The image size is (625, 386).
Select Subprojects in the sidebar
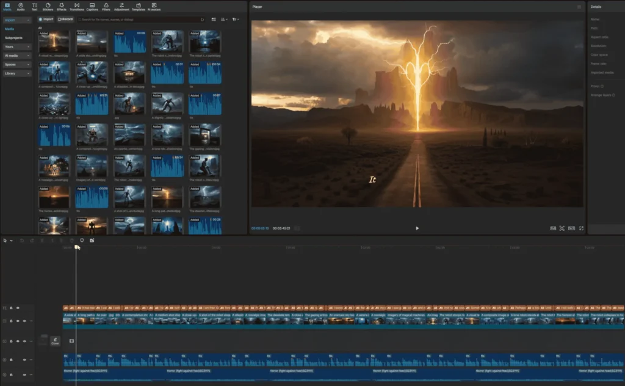pyautogui.click(x=13, y=38)
